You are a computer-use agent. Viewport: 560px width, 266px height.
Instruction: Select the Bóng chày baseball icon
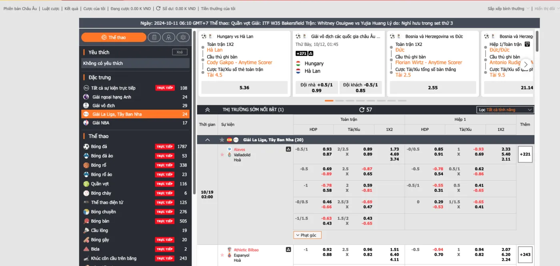86,193
